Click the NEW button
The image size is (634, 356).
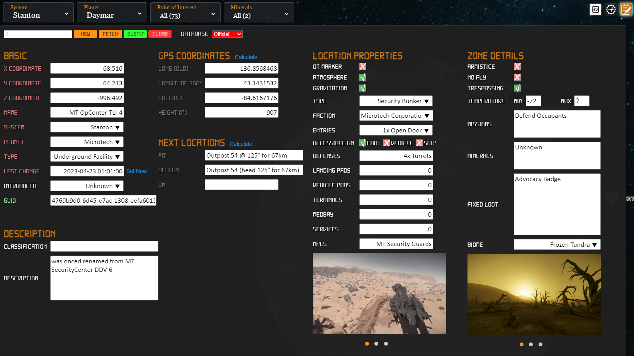[85, 34]
